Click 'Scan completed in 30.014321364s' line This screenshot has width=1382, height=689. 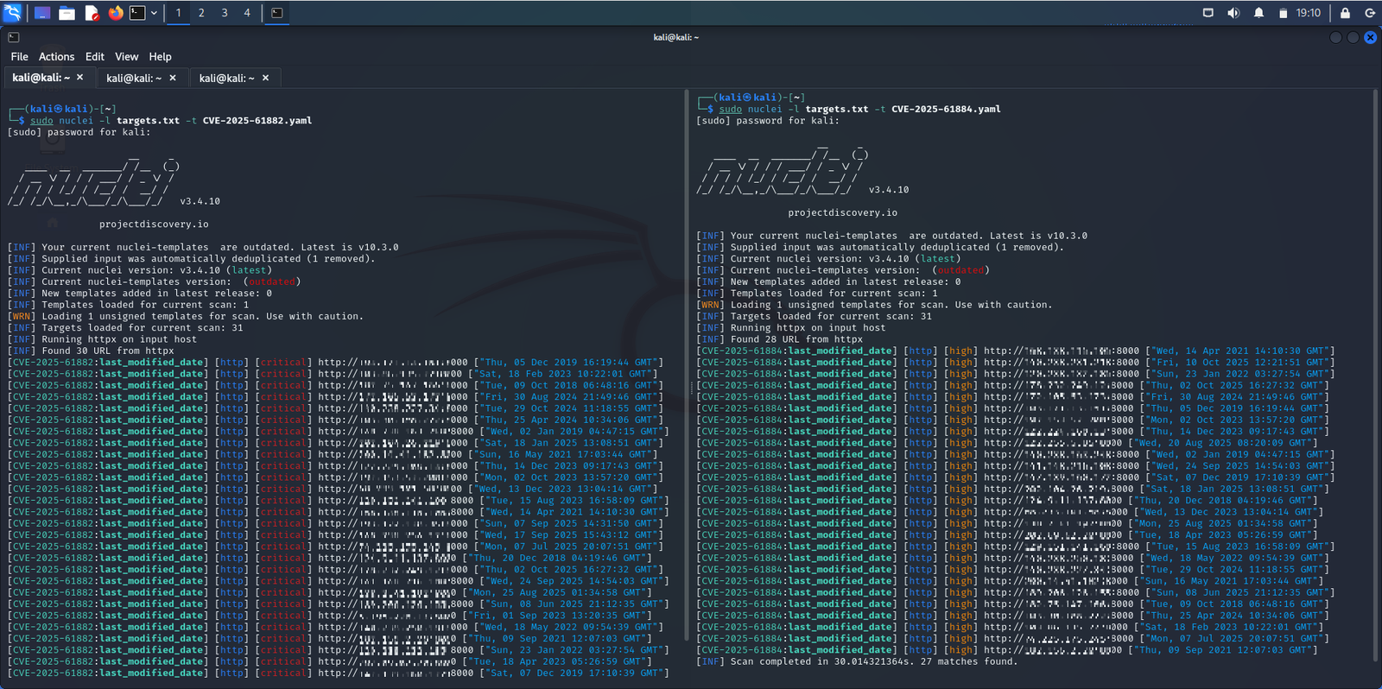(x=857, y=661)
